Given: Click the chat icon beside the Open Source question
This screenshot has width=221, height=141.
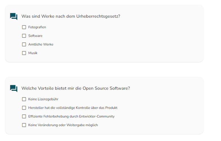Looking at the screenshot, I should coord(14,88).
